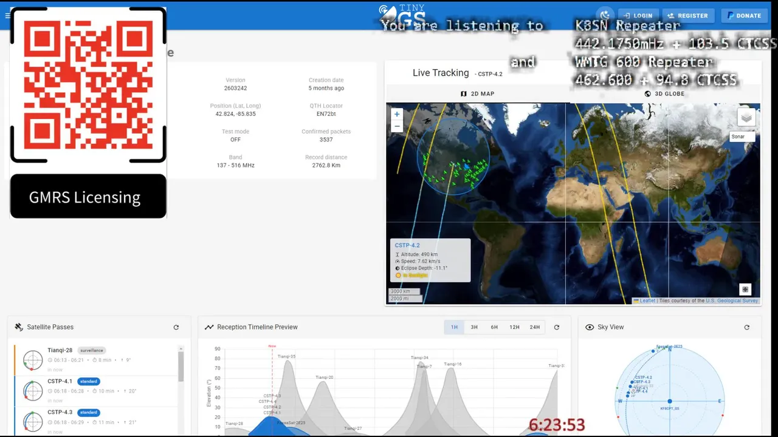The width and height of the screenshot is (778, 437).
Task: Click the QTH Locator value EN72bt
Action: pyautogui.click(x=326, y=114)
